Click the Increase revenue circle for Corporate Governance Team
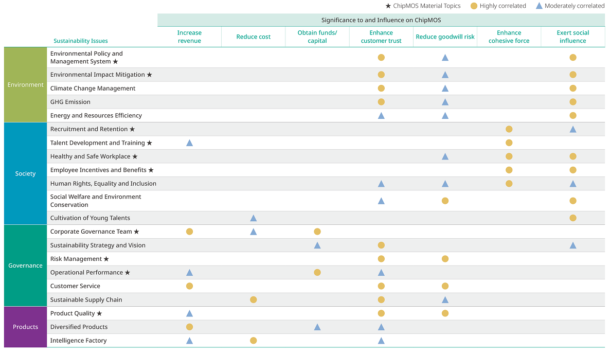 click(189, 232)
